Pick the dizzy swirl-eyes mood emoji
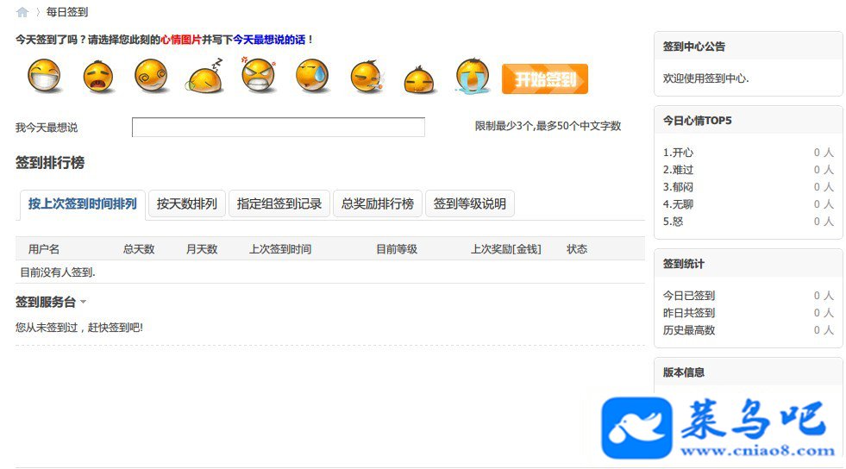Image resolution: width=846 pixels, height=469 pixels. coord(151,76)
